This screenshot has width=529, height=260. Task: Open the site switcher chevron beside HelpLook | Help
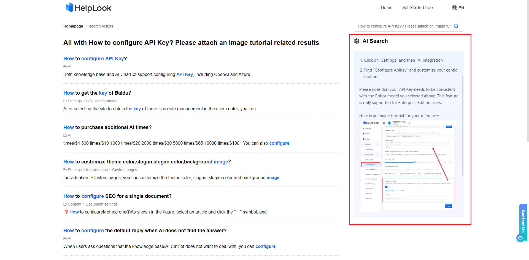409,123
